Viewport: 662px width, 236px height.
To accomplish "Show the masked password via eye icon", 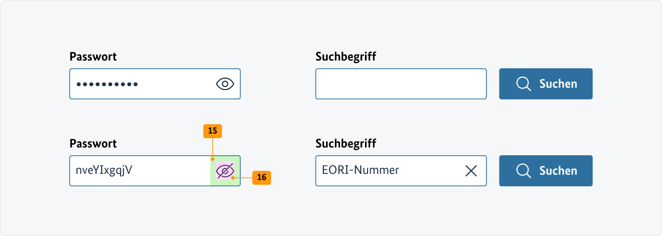I will (225, 84).
